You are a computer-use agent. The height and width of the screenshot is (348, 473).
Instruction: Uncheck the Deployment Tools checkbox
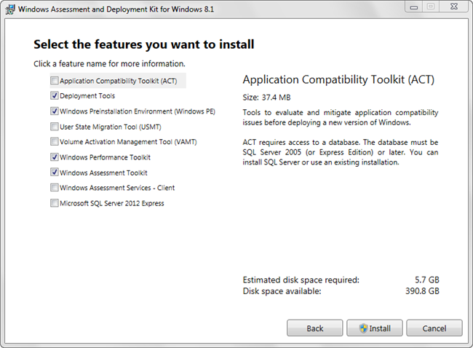coord(55,96)
